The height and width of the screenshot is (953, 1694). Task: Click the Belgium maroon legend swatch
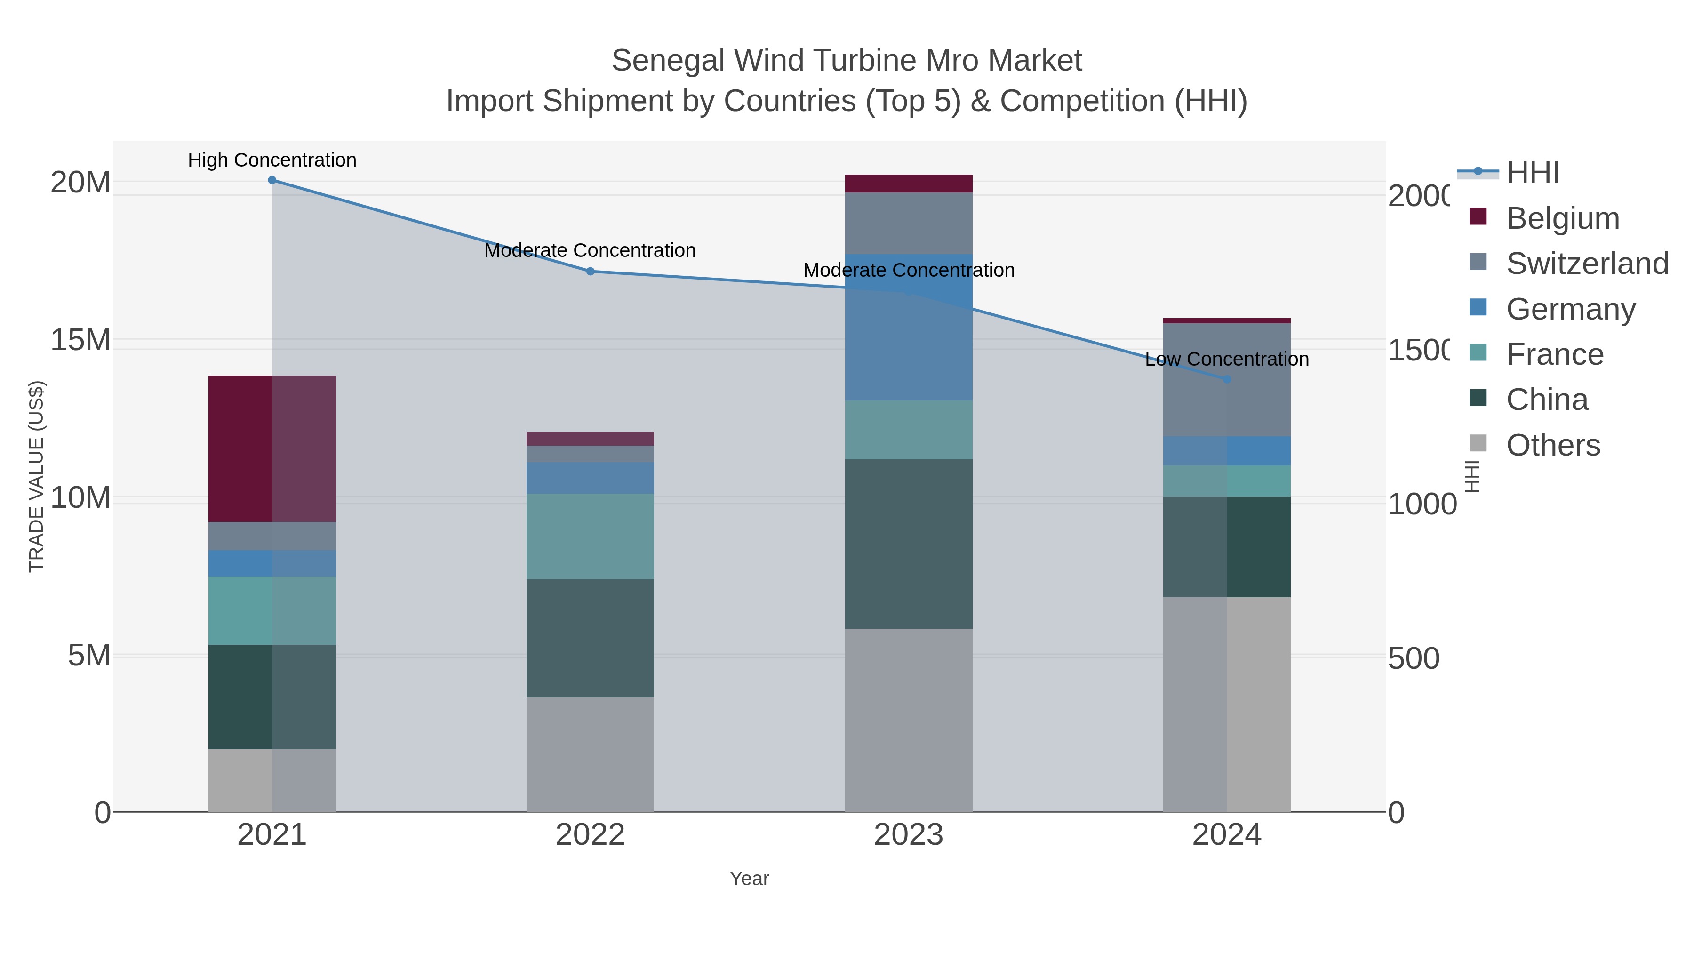[x=1478, y=216]
